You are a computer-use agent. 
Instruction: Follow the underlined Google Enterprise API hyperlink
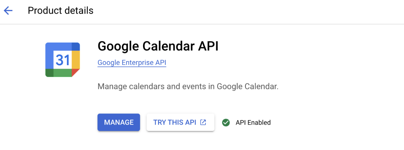tap(132, 63)
